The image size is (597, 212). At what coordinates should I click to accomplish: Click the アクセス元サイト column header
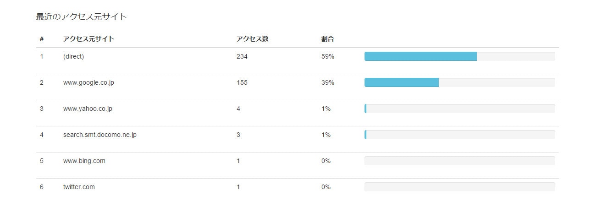click(88, 39)
